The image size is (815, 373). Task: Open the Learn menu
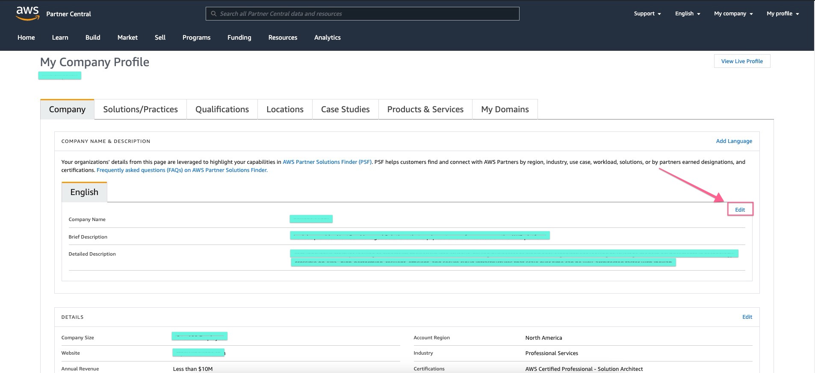60,38
